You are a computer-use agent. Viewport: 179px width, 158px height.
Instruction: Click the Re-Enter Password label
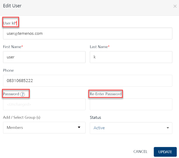tap(106, 94)
